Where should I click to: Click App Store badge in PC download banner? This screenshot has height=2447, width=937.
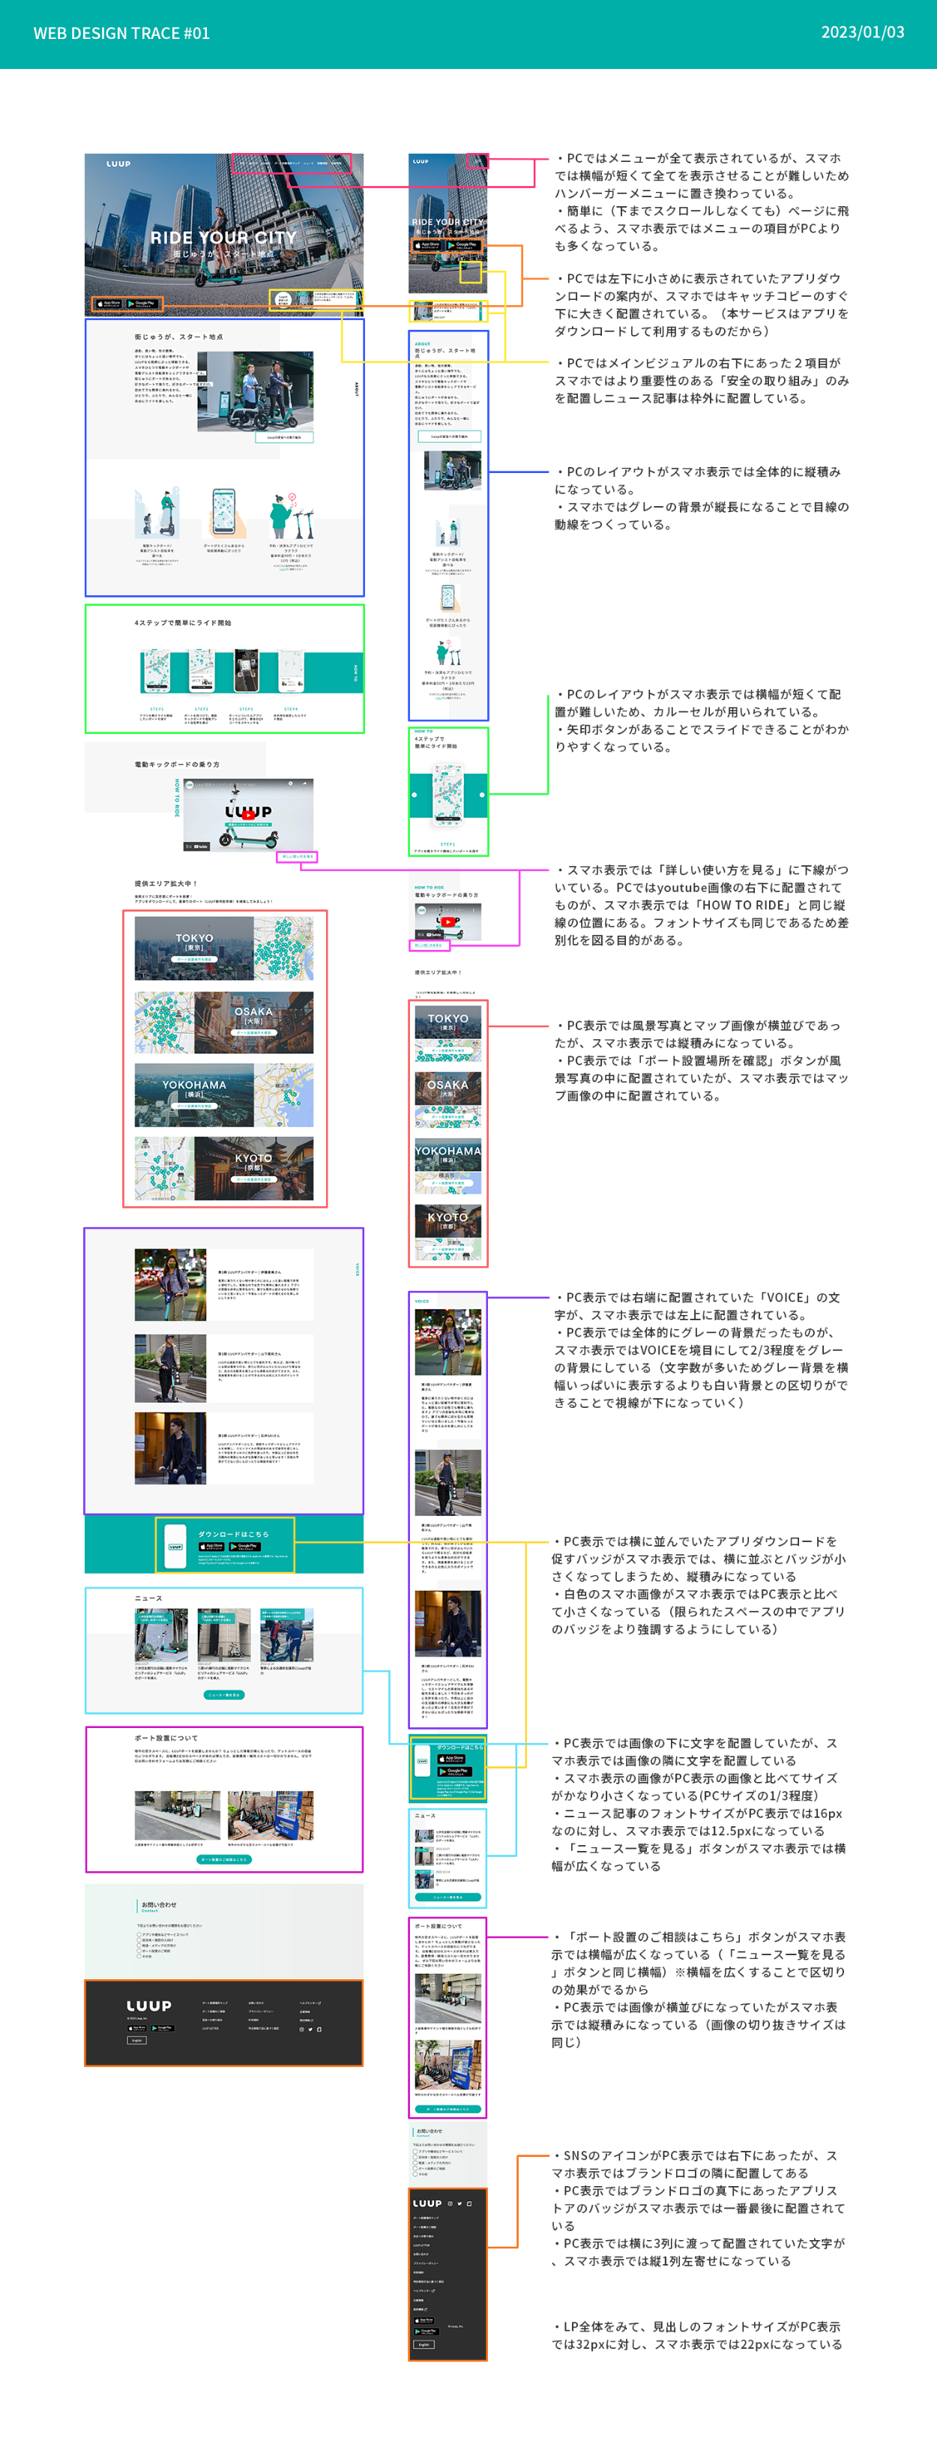click(211, 1547)
